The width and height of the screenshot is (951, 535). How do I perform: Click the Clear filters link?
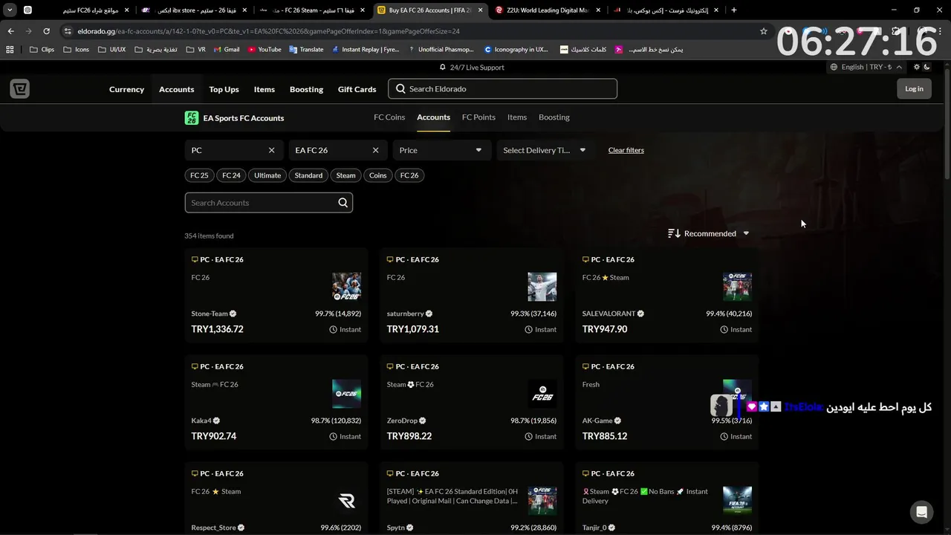tap(626, 150)
